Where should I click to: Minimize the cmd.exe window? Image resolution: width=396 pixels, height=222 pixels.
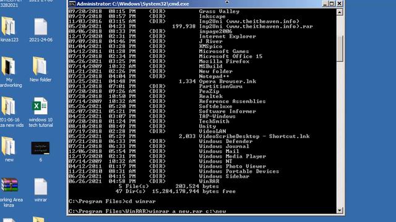(x=325, y=4)
